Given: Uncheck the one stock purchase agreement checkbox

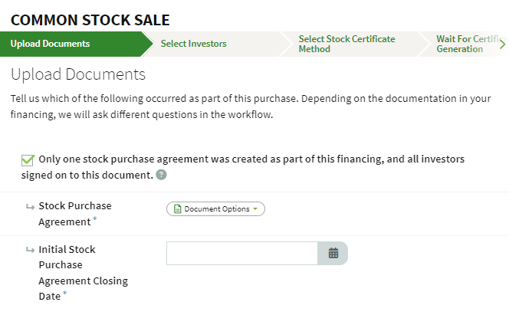Looking at the screenshot, I should pyautogui.click(x=28, y=160).
